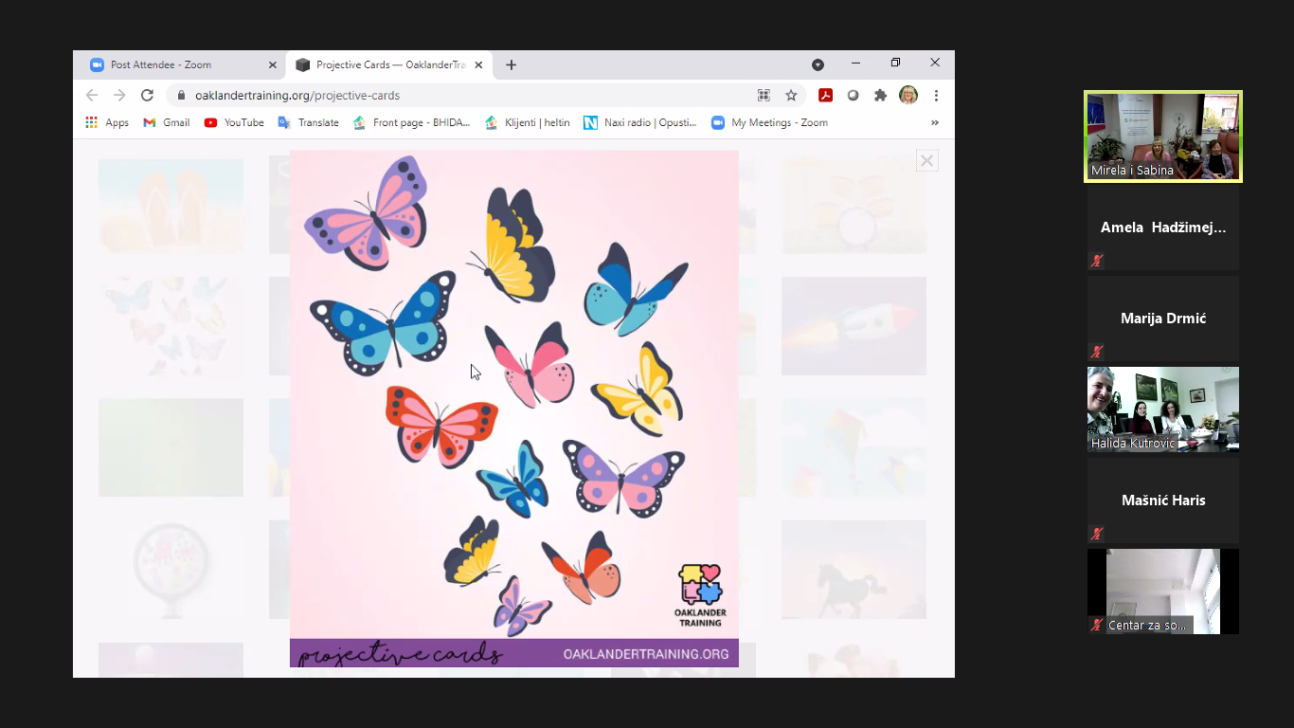Click the QR code icon in address bar

(764, 95)
